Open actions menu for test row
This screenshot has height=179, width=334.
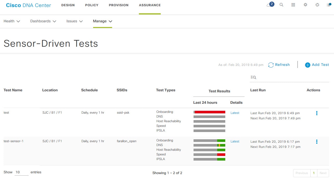click(x=317, y=113)
